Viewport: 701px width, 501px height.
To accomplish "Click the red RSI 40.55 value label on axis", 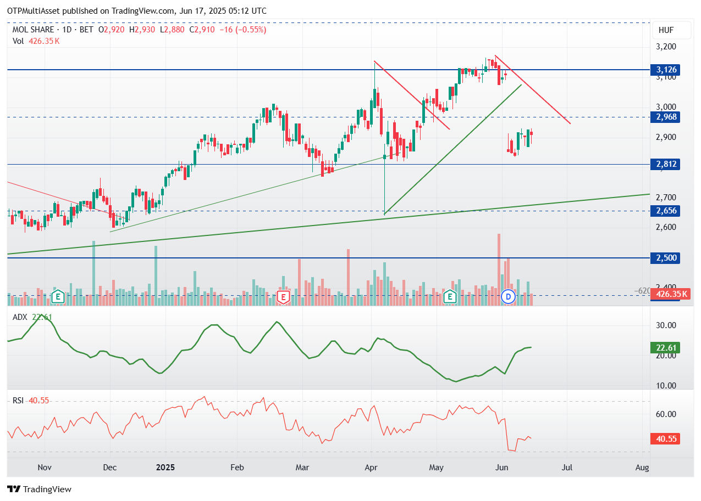I will [665, 438].
